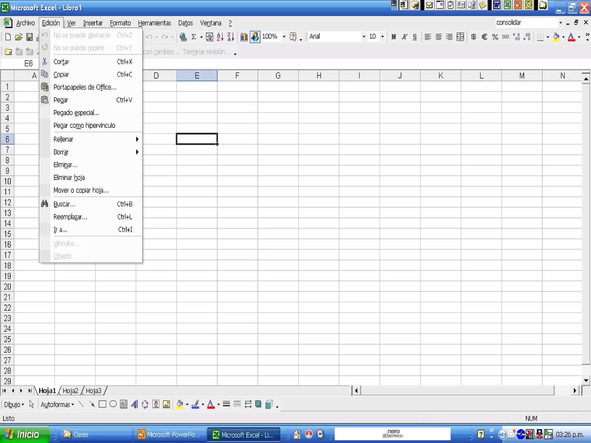Image resolution: width=591 pixels, height=443 pixels.
Task: Click the Insert WordArt icon in Dibujo bar
Action: point(134,404)
